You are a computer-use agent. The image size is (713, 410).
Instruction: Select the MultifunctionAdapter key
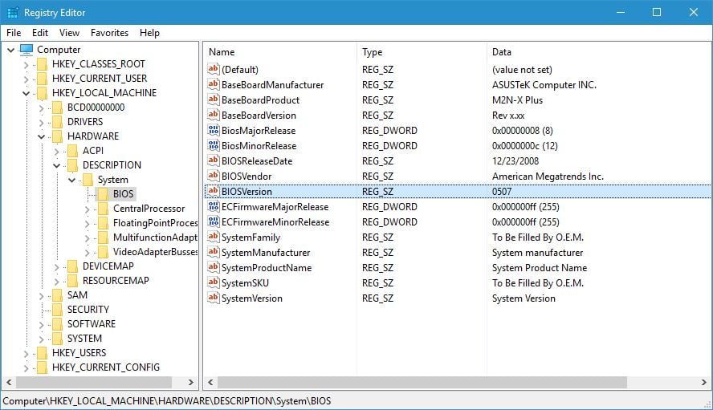(155, 237)
